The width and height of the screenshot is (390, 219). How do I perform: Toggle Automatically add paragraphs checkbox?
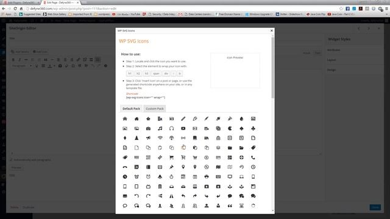tap(11, 159)
